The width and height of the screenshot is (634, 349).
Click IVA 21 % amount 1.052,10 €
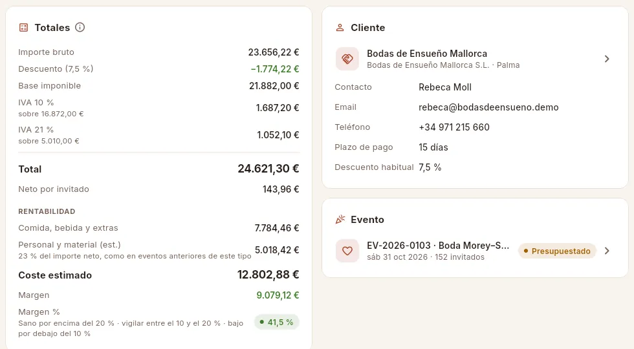[x=278, y=135]
